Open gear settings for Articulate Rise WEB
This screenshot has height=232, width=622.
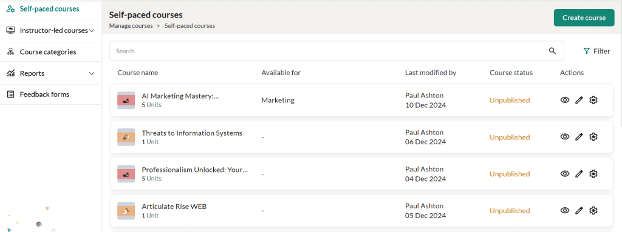tap(593, 211)
